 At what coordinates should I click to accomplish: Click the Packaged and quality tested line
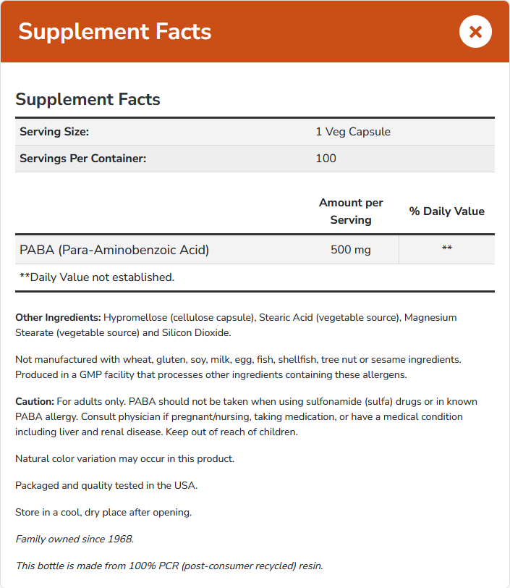click(106, 485)
